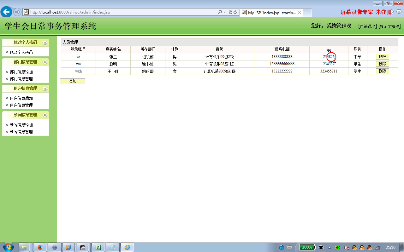The height and width of the screenshot is (252, 404).
Task: Click the 人员管理 panel title
Action: pos(70,42)
